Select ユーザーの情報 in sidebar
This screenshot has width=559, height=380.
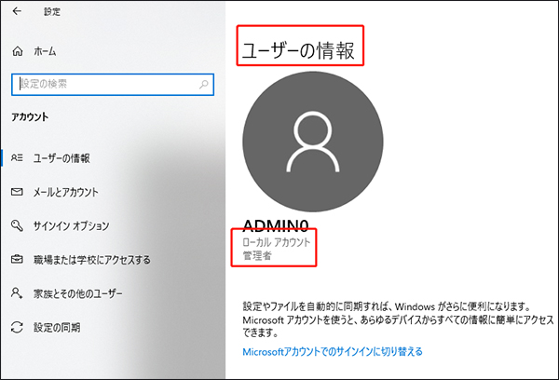61,158
